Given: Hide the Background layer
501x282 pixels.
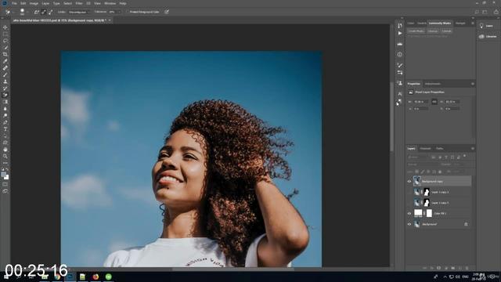Looking at the screenshot, I should [x=409, y=224].
